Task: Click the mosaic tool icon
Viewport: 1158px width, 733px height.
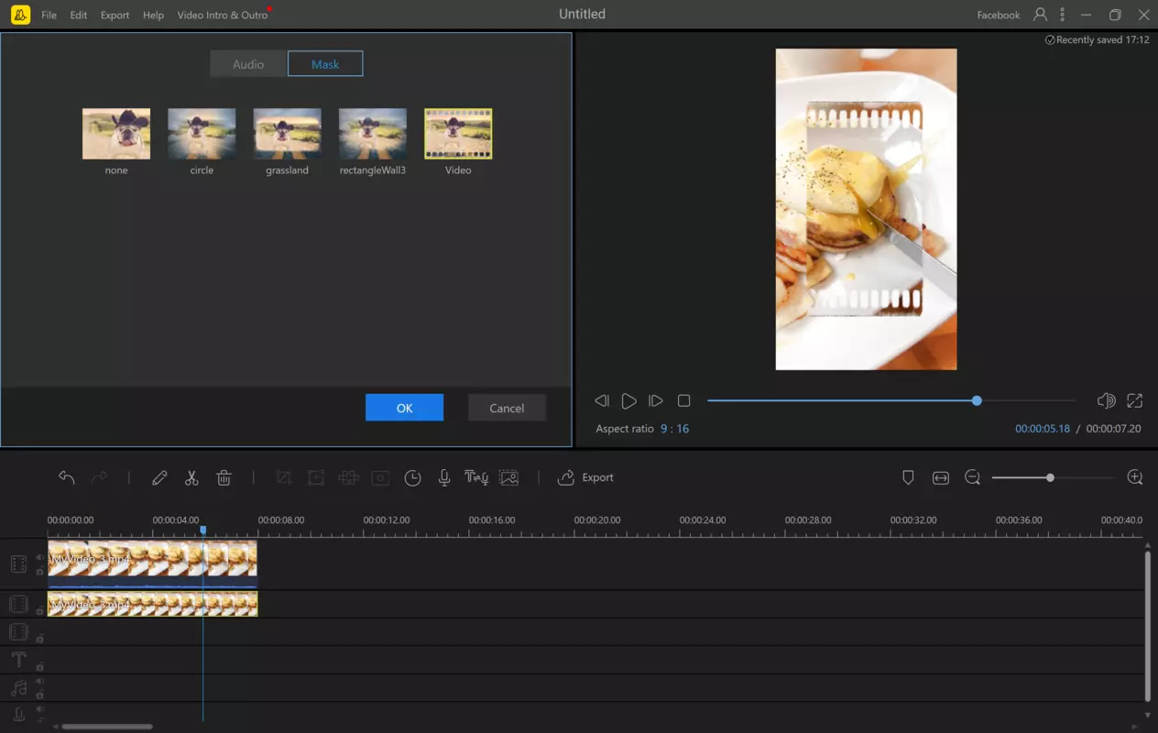Action: (348, 477)
